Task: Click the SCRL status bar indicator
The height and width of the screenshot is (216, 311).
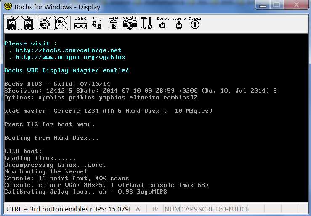Action: click(206, 209)
